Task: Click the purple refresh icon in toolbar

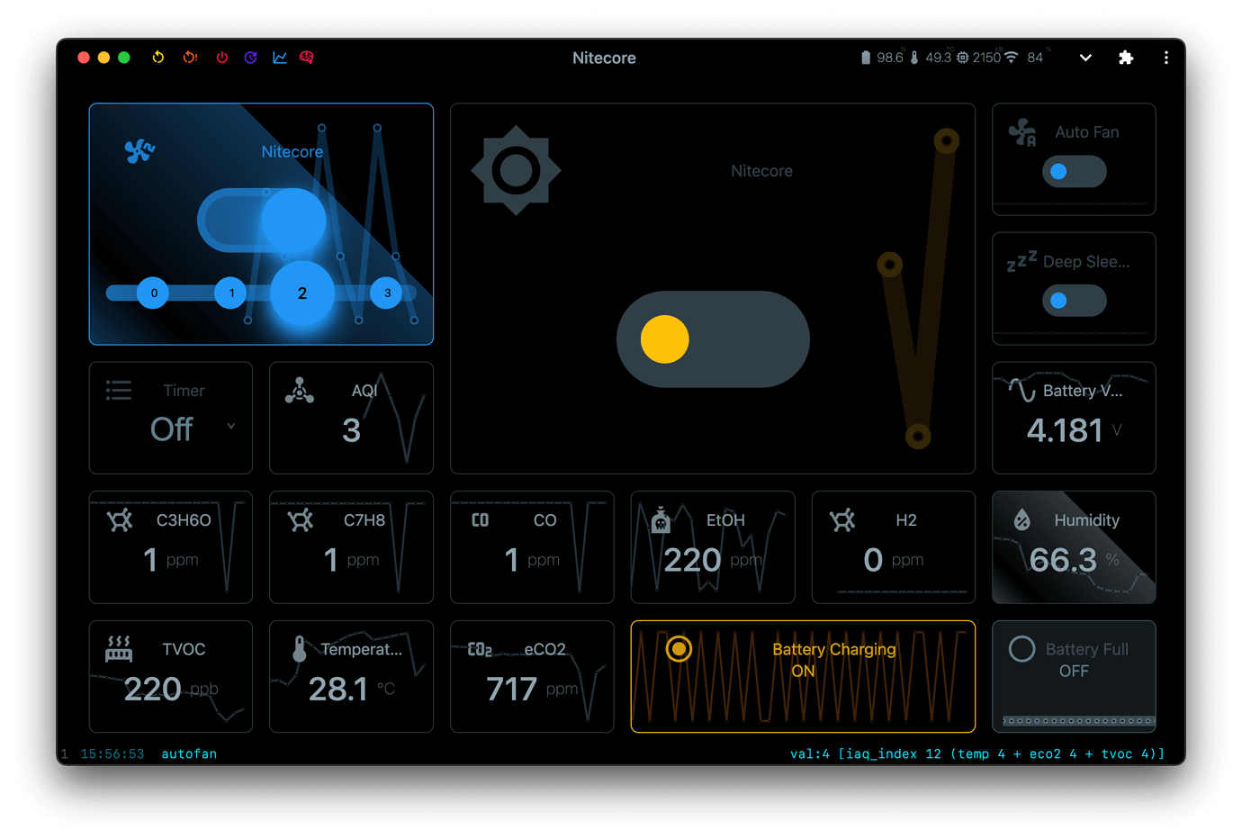Action: click(x=251, y=57)
